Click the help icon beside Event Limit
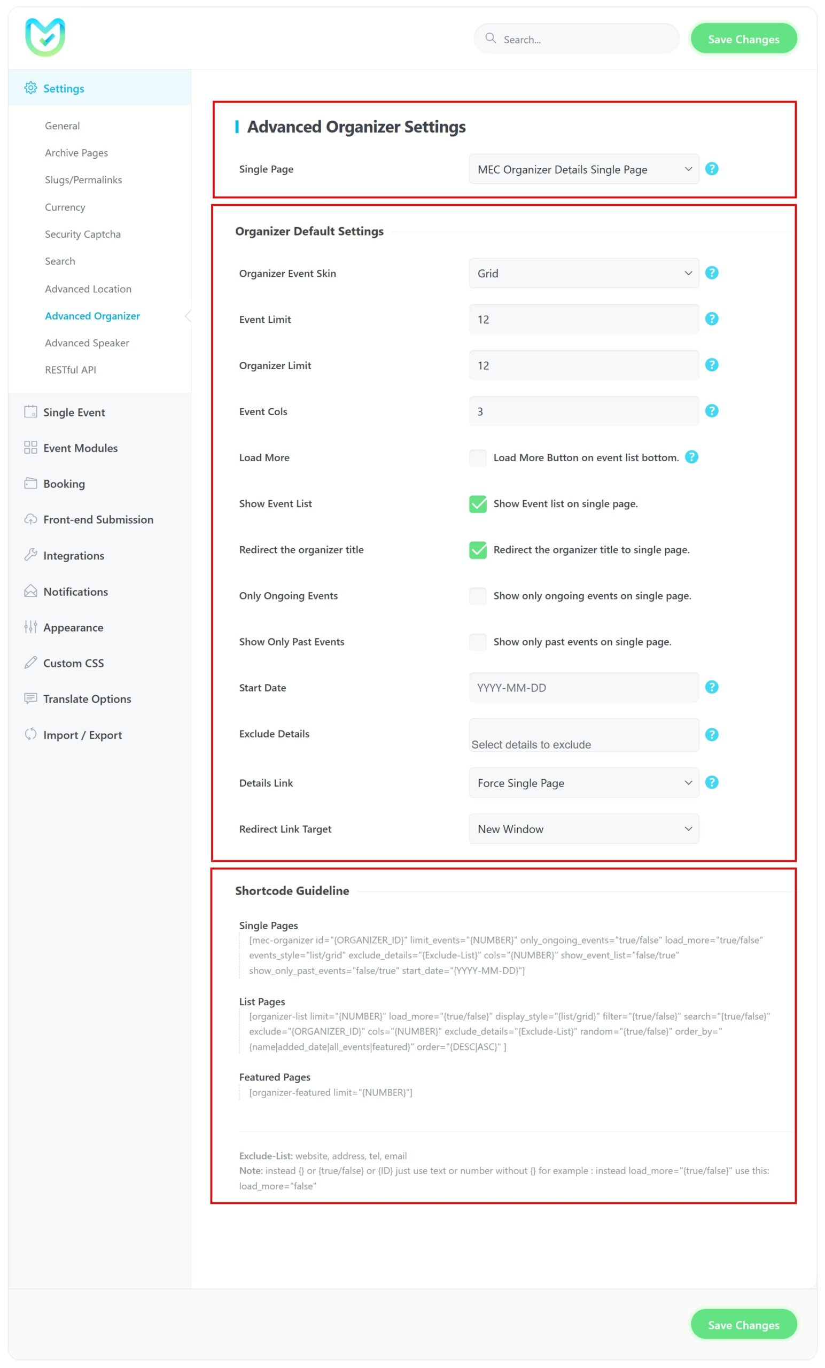 (711, 318)
